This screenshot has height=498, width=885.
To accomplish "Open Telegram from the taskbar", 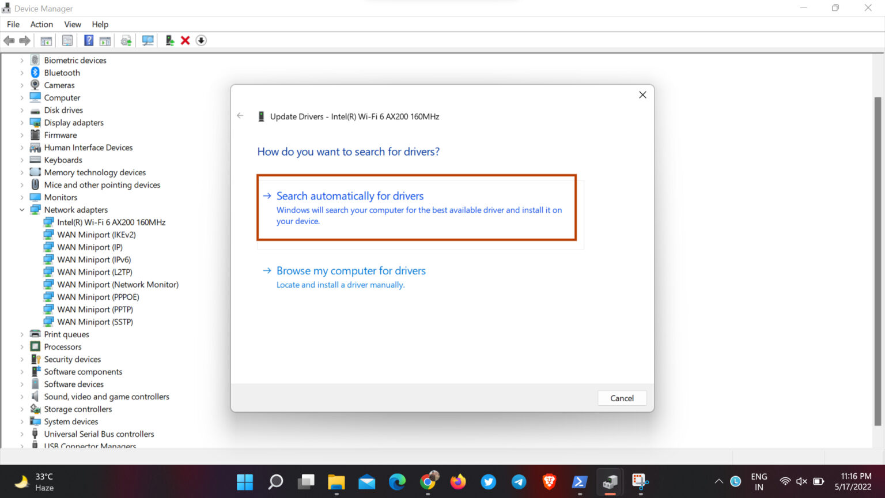I will pos(518,482).
